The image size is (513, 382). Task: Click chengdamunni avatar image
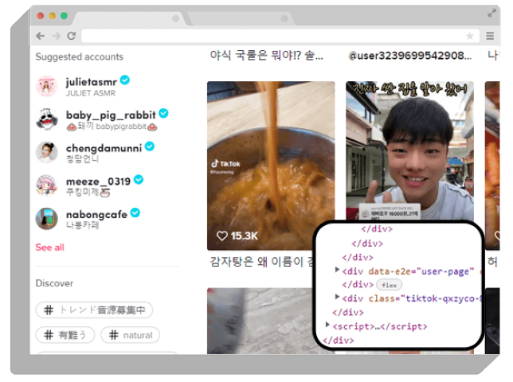click(46, 152)
